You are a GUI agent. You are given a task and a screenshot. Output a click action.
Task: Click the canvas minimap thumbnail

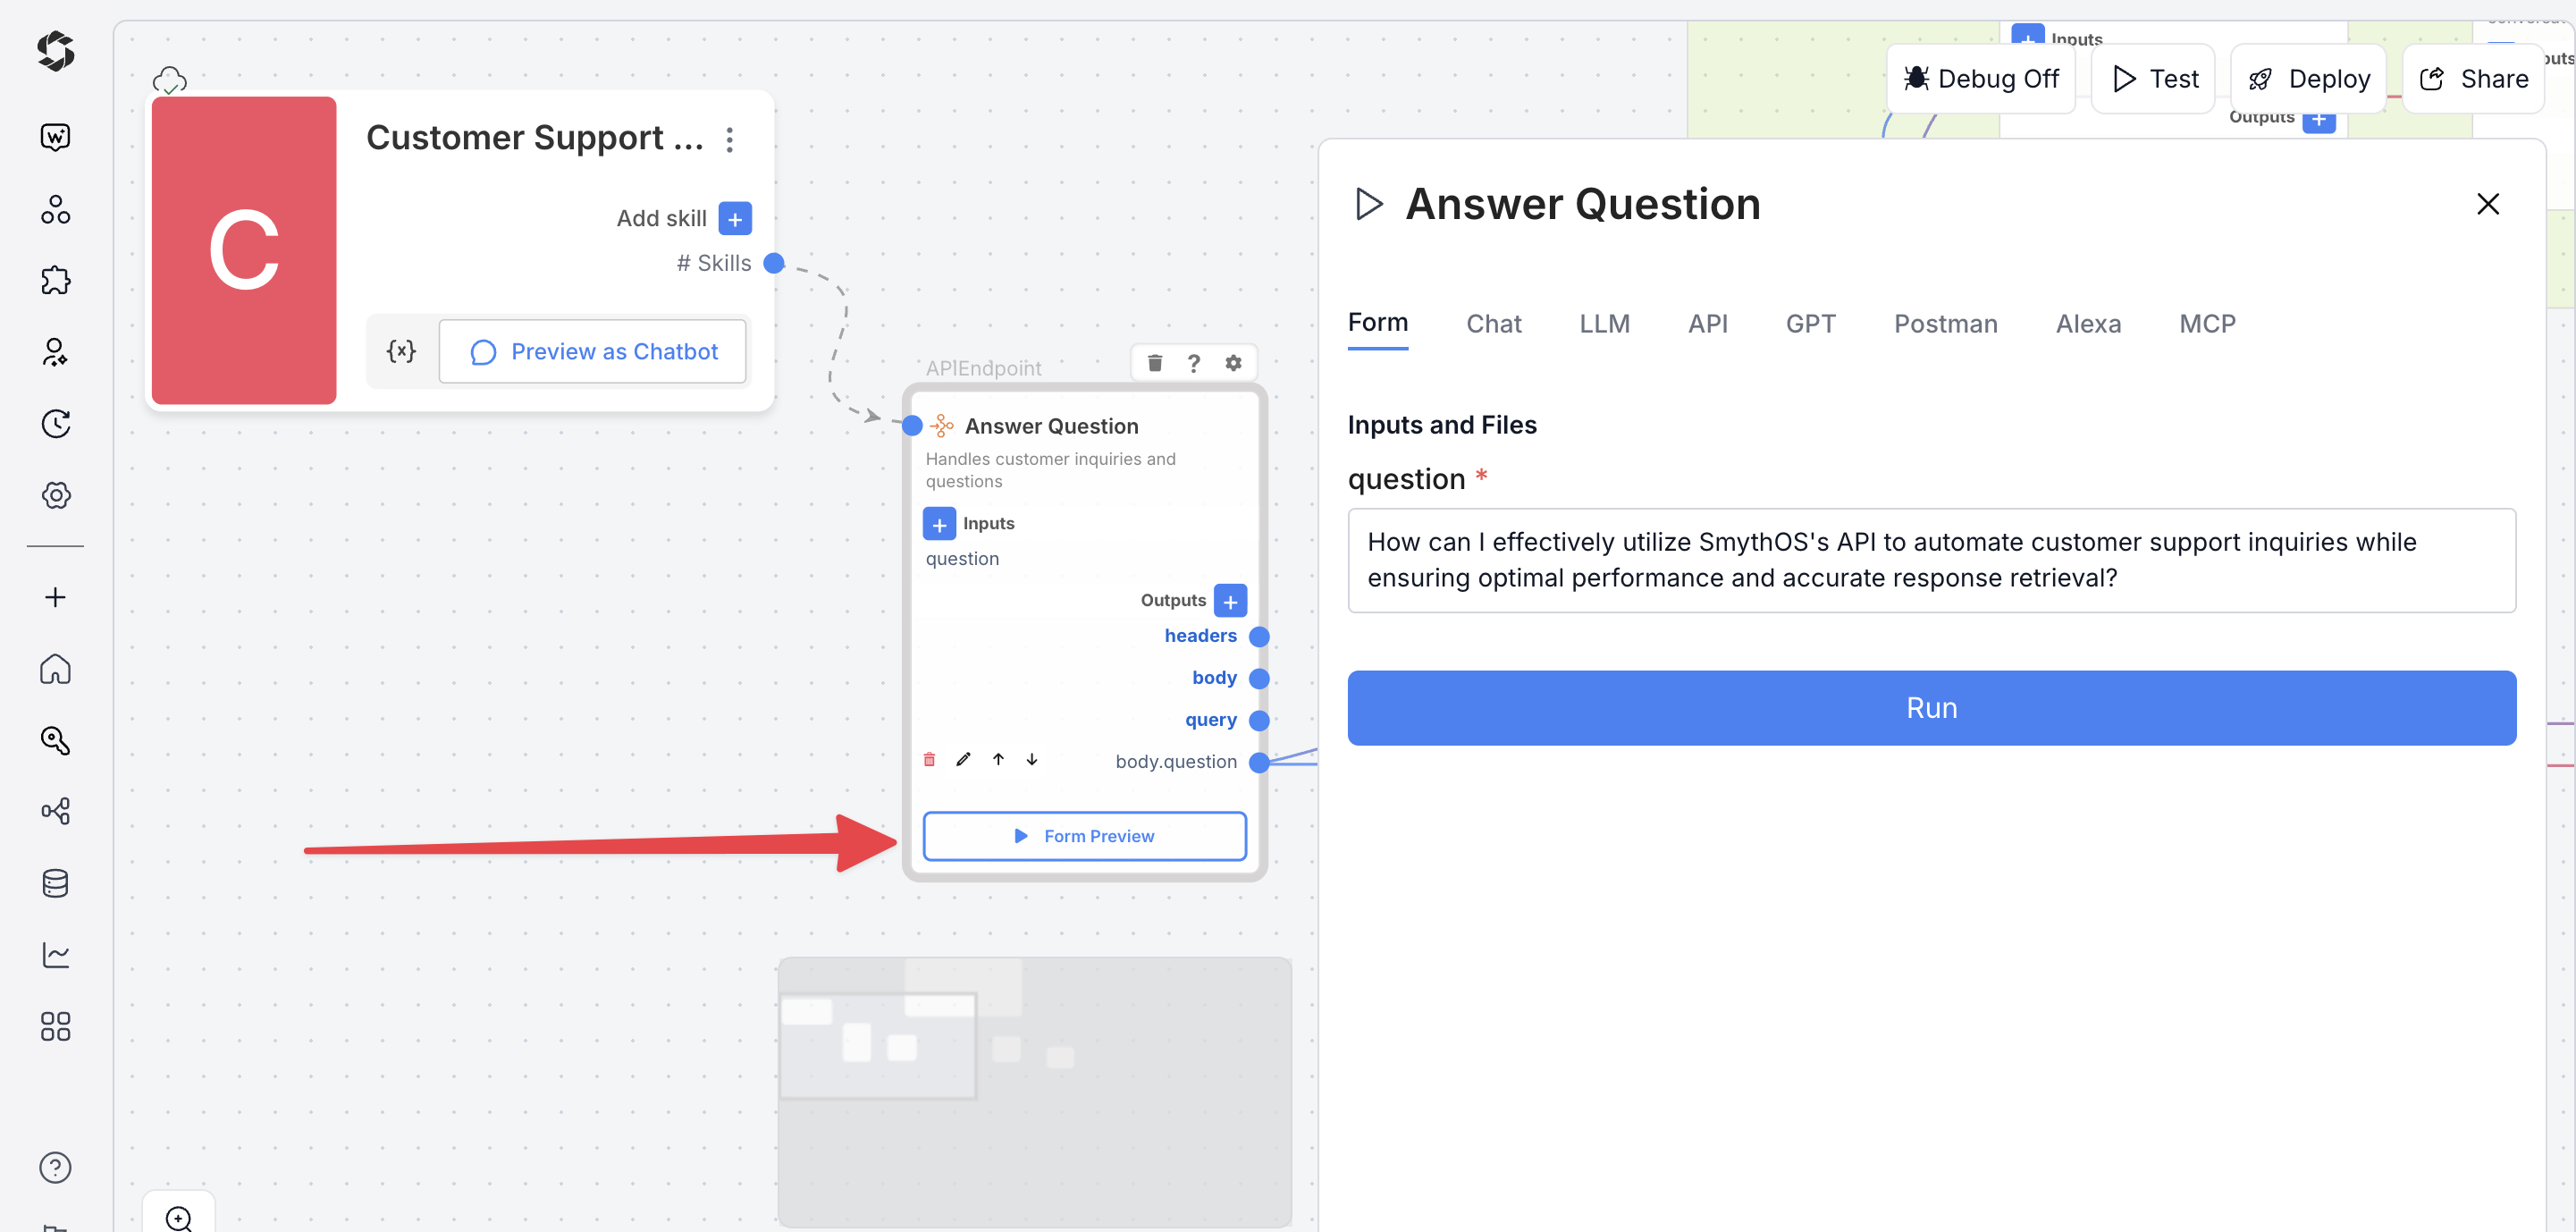point(1034,1091)
